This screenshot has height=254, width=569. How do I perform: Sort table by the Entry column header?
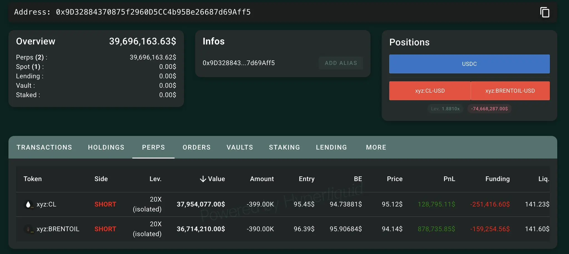(307, 179)
